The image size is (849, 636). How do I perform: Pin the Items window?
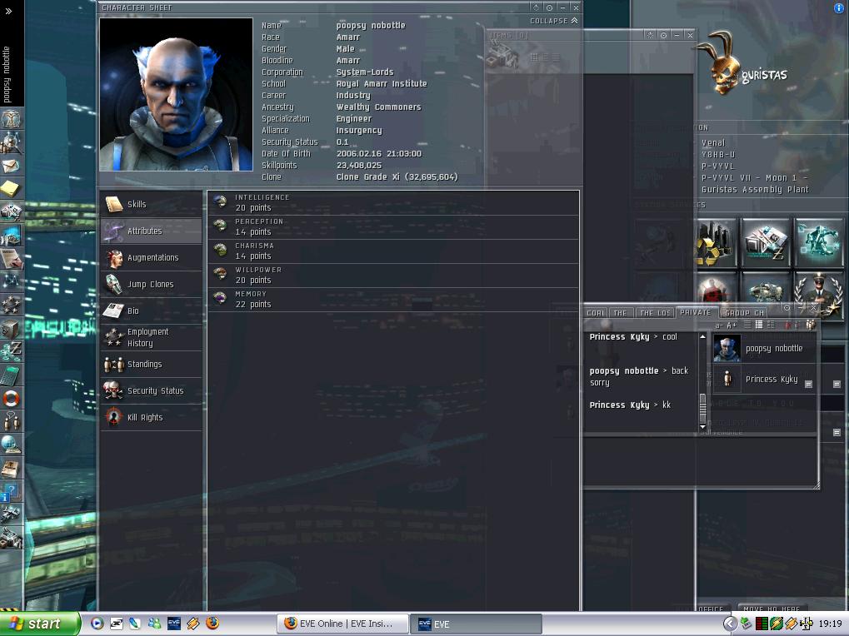click(x=663, y=35)
